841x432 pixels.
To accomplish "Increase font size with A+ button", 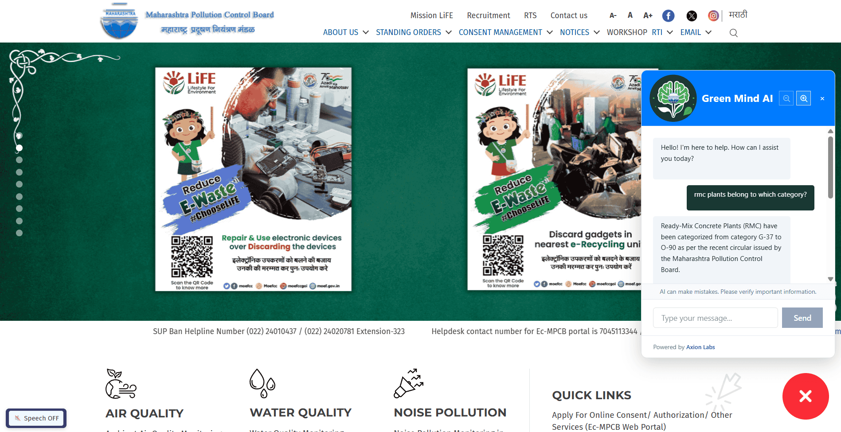I will click(648, 16).
